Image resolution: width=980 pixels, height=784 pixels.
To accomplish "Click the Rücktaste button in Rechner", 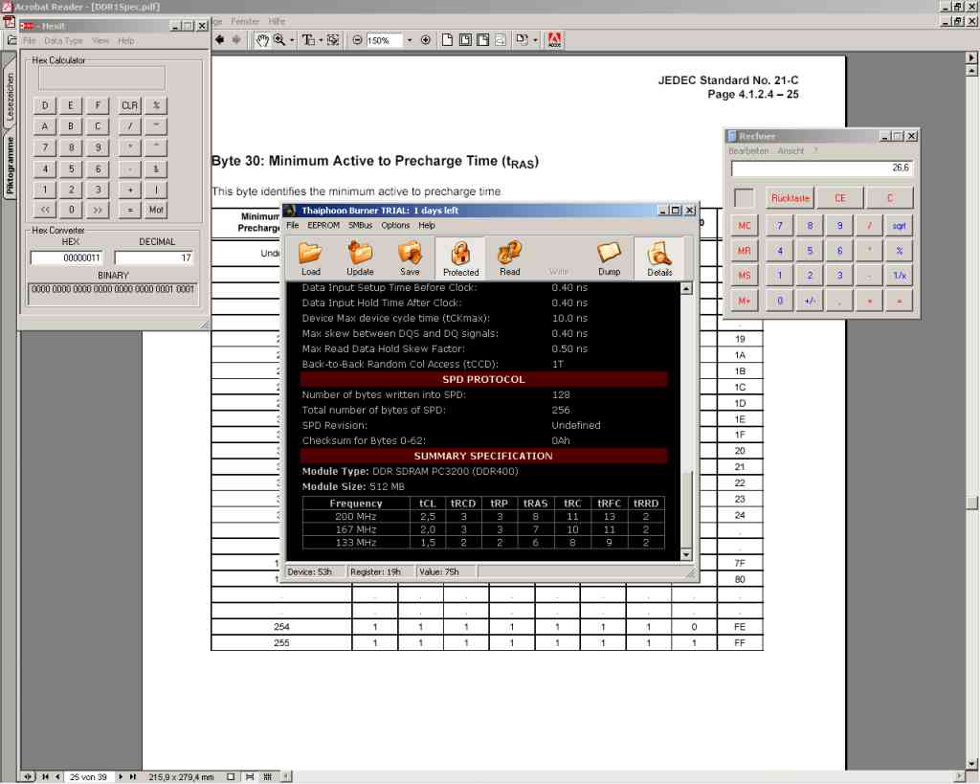I will 790,198.
